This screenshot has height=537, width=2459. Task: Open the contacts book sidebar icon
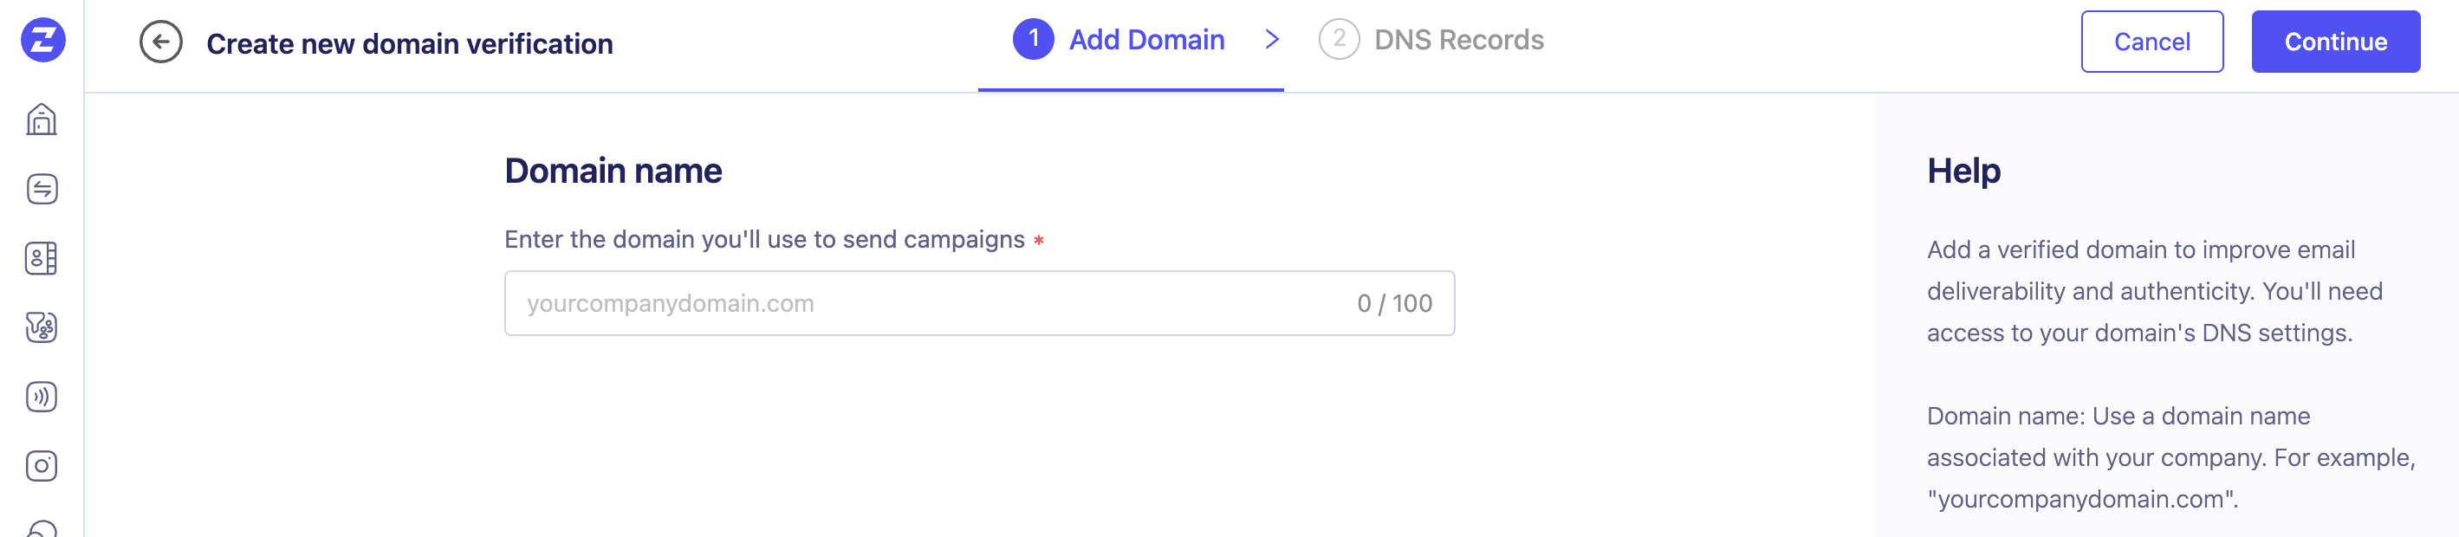(42, 258)
